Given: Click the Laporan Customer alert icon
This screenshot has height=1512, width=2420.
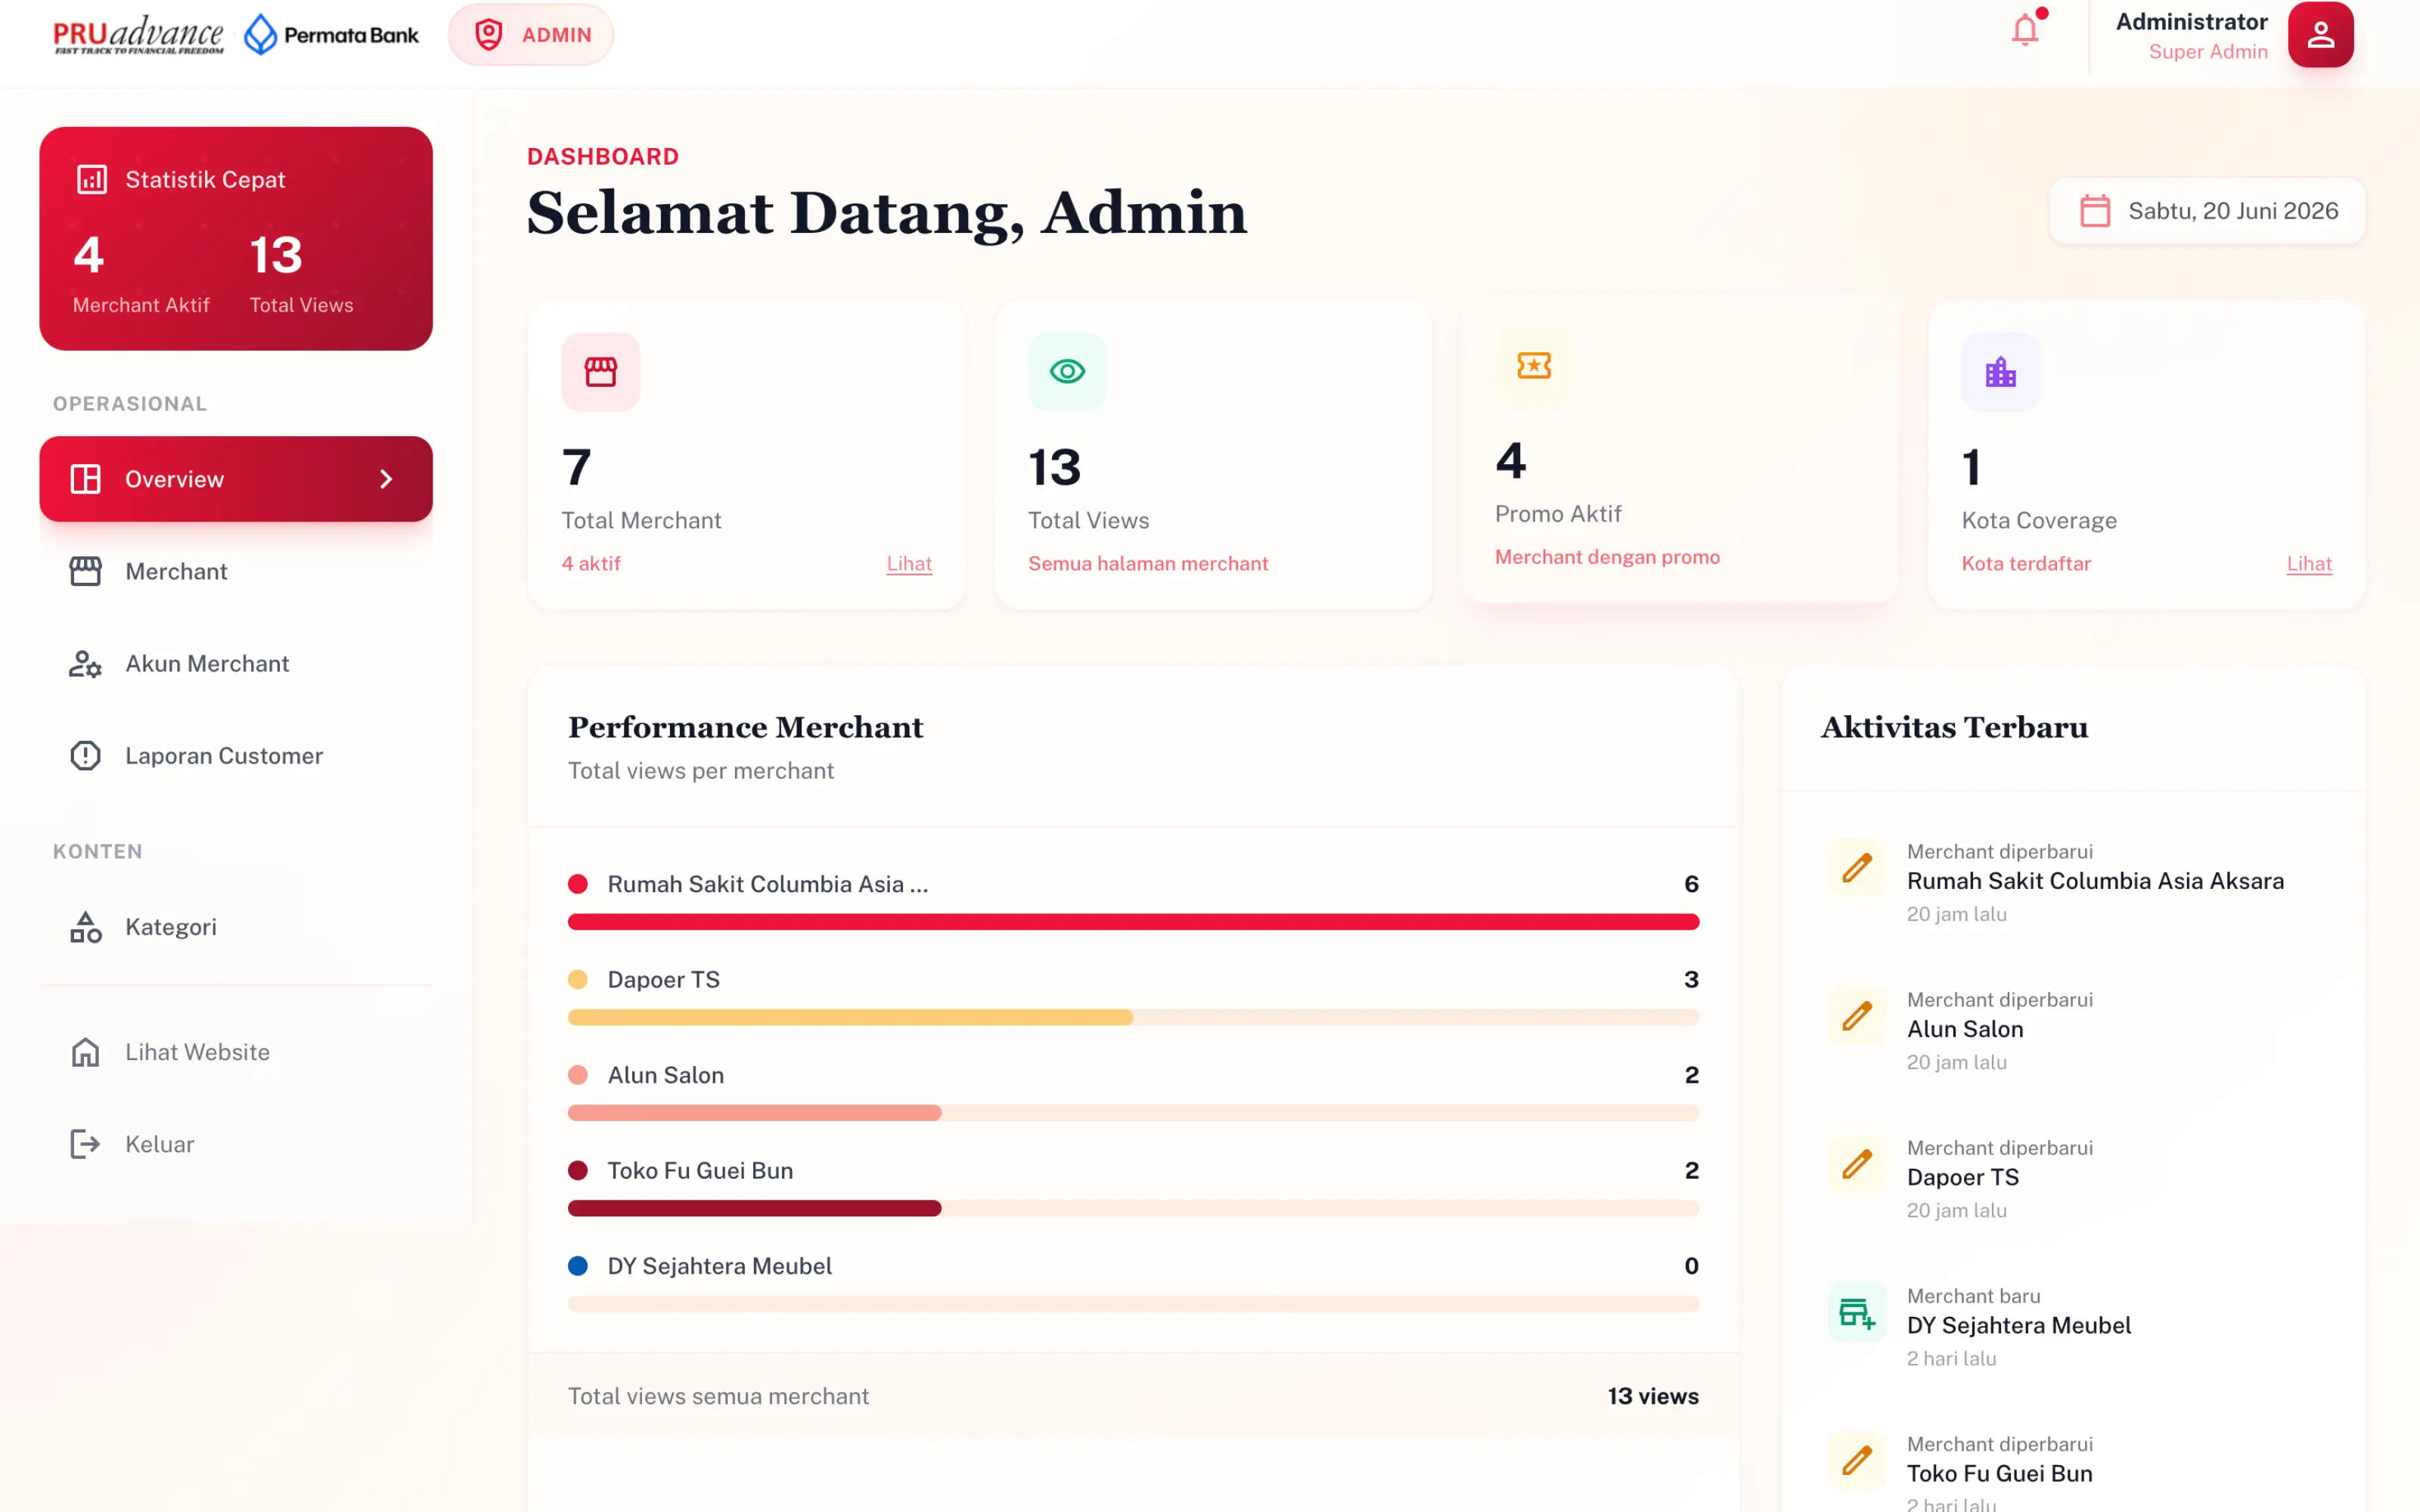Looking at the screenshot, I should [86, 755].
